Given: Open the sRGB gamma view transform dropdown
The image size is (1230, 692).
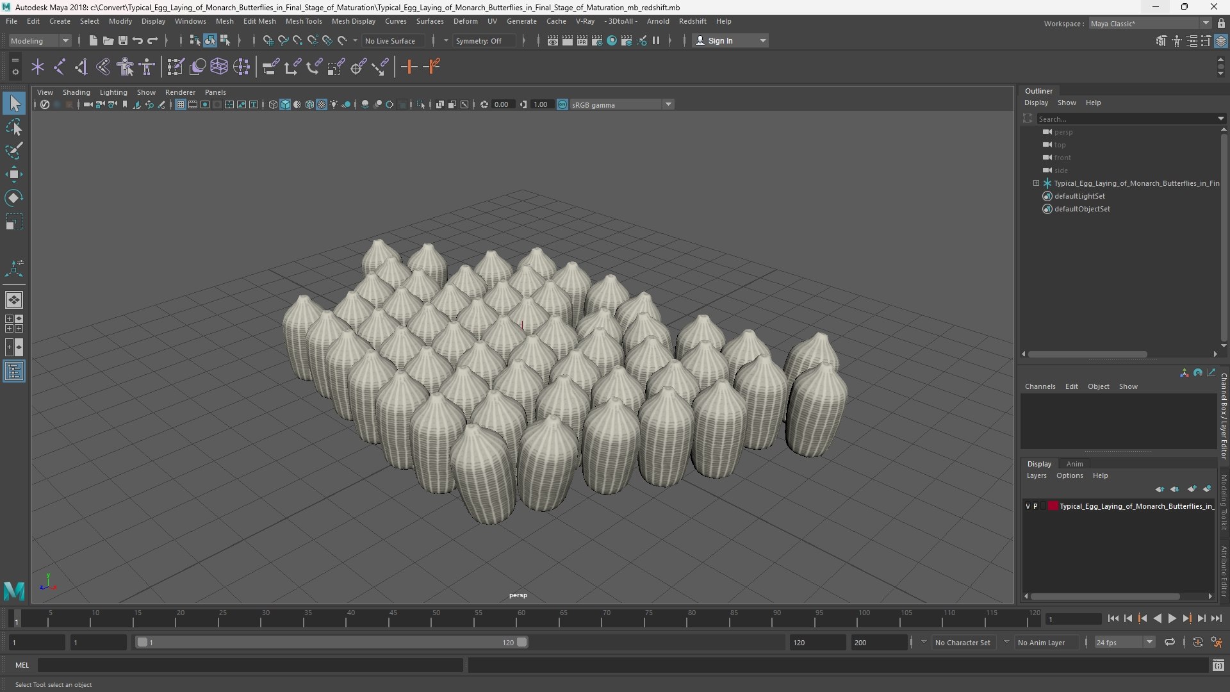Looking at the screenshot, I should point(621,104).
